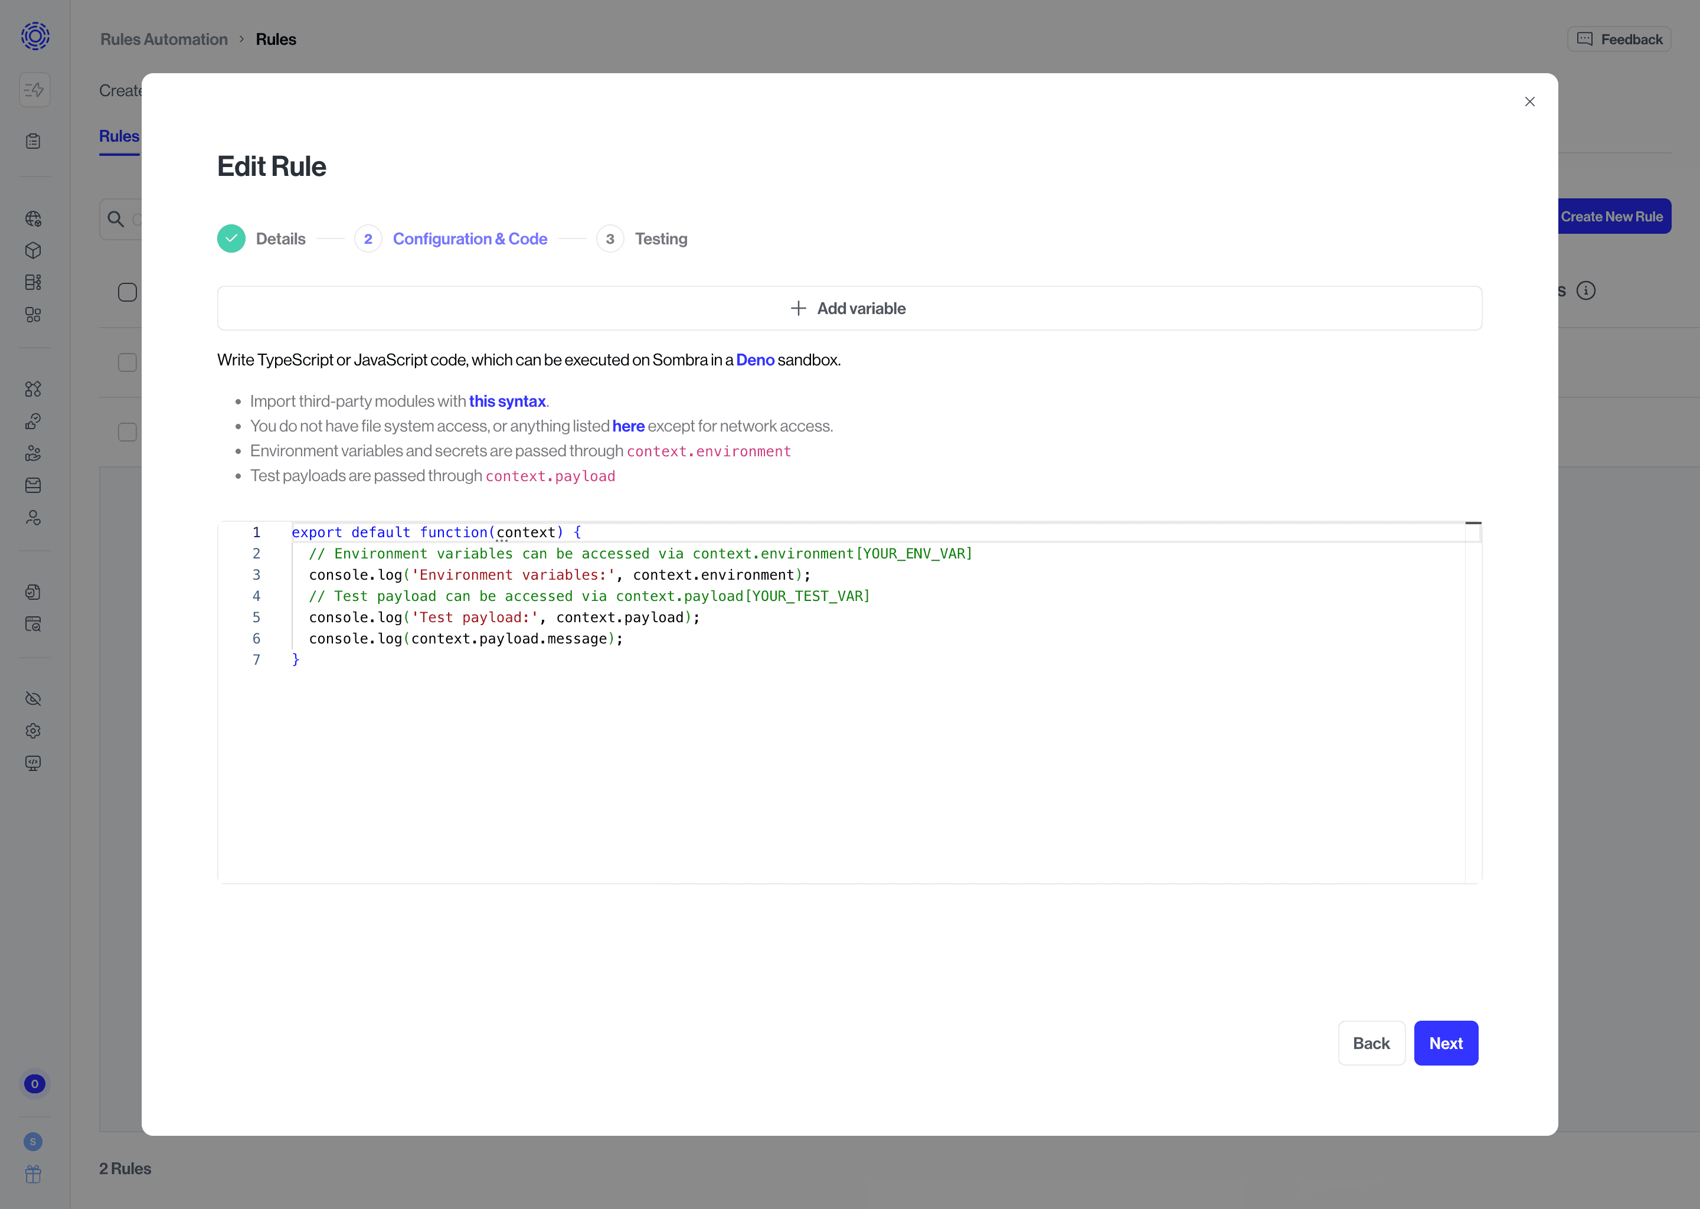Open the 'S' user avatar
The width and height of the screenshot is (1700, 1209).
32,1141
